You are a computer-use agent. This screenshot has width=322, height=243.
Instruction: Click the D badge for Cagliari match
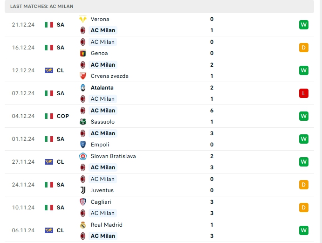[x=304, y=208]
